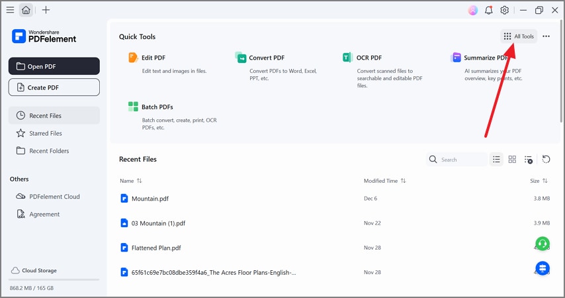This screenshot has width=565, height=298.
Task: Open Agreement in sidebar
Action: (54, 215)
